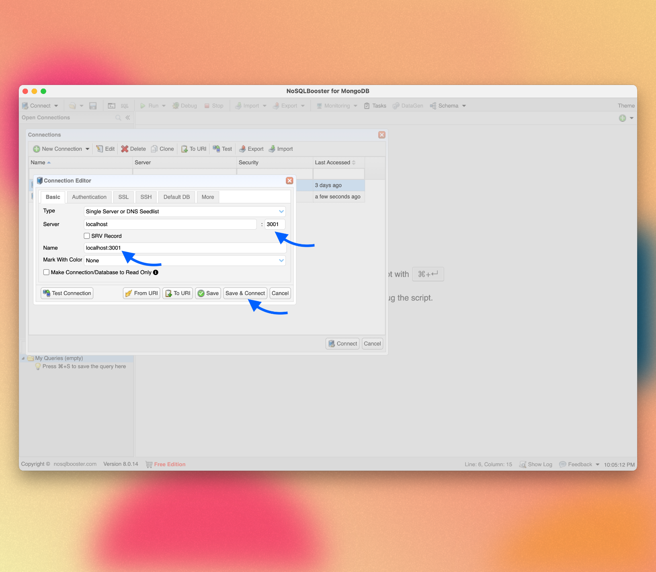Viewport: 656px width, 572px height.
Task: Expand the Connect dropdown arrow
Action: 56,106
